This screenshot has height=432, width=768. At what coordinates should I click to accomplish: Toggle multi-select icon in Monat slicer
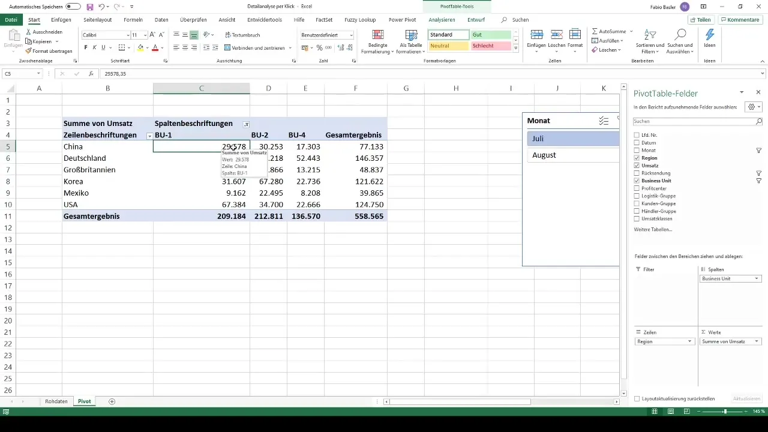[604, 121]
